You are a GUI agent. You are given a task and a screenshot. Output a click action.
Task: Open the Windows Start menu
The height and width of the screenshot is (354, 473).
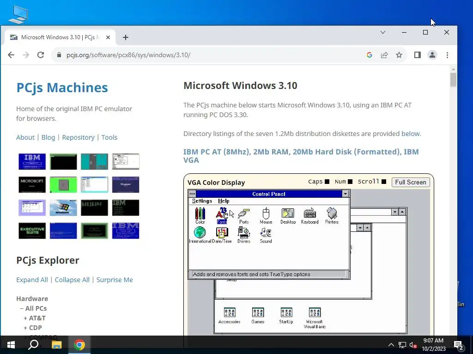[11, 345]
